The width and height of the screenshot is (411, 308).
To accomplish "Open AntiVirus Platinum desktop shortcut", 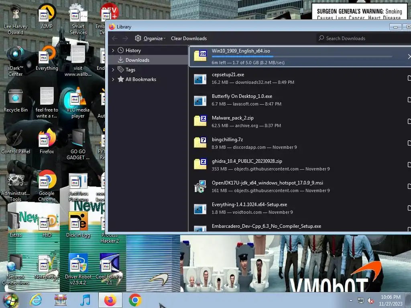I will tap(78, 186).
